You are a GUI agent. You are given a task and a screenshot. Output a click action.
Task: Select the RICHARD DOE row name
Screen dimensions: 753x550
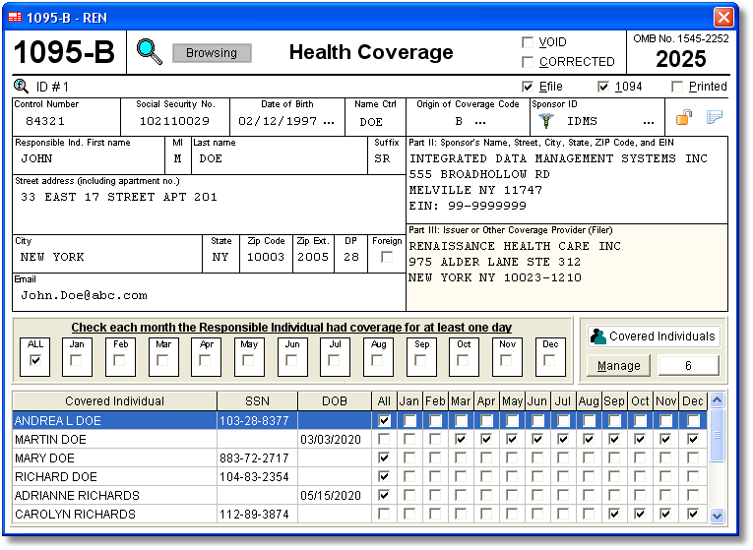point(56,476)
